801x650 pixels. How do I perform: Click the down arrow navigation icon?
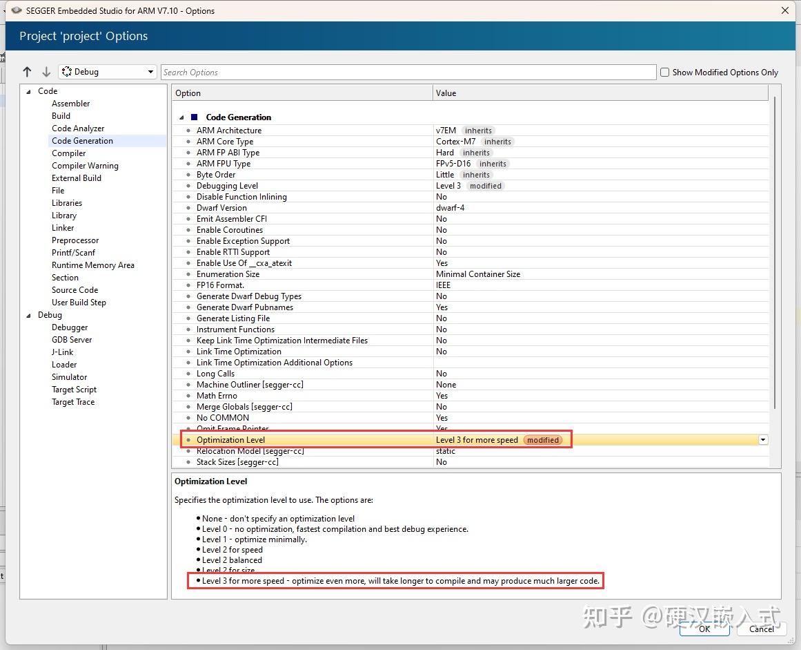(46, 72)
